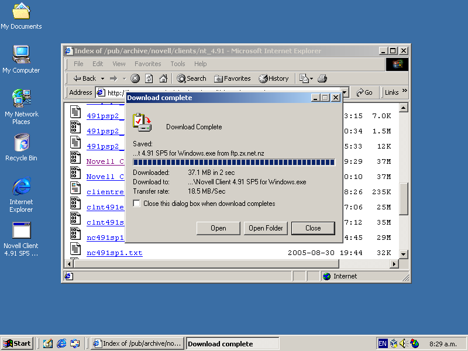Click the Start button on taskbar
This screenshot has height=351, width=468.
pyautogui.click(x=17, y=343)
